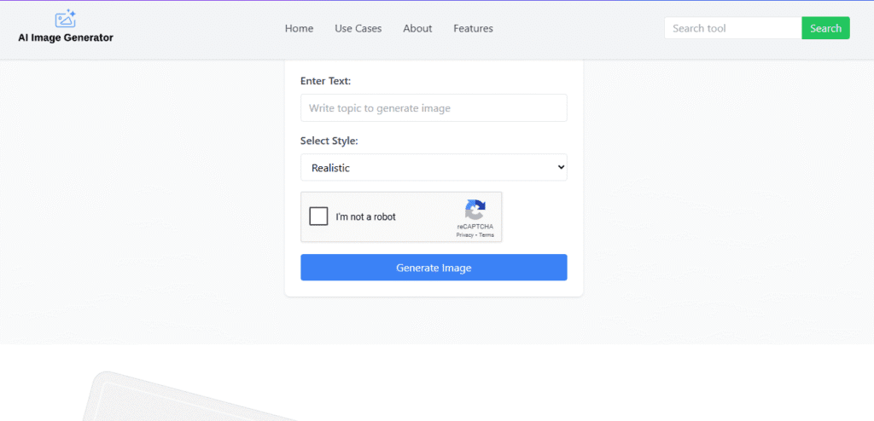Click the green Search button
Screen dimensions: 874x421
825,28
